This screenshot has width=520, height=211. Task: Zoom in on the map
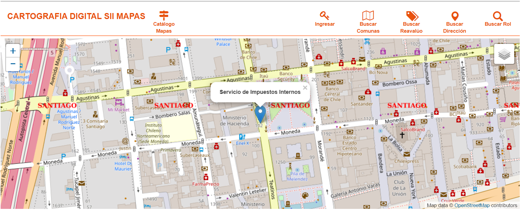13,51
